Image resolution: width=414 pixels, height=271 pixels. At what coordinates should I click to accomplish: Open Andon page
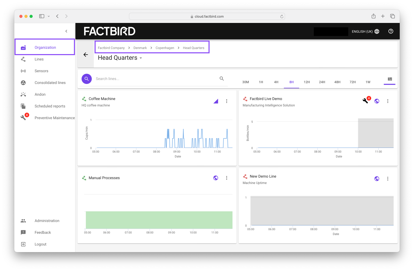[x=40, y=94]
